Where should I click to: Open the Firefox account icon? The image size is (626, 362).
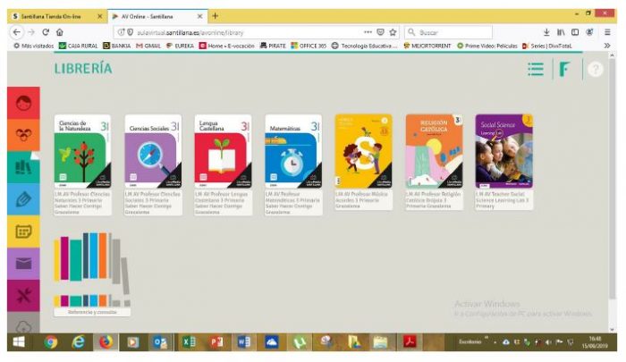click(x=589, y=32)
